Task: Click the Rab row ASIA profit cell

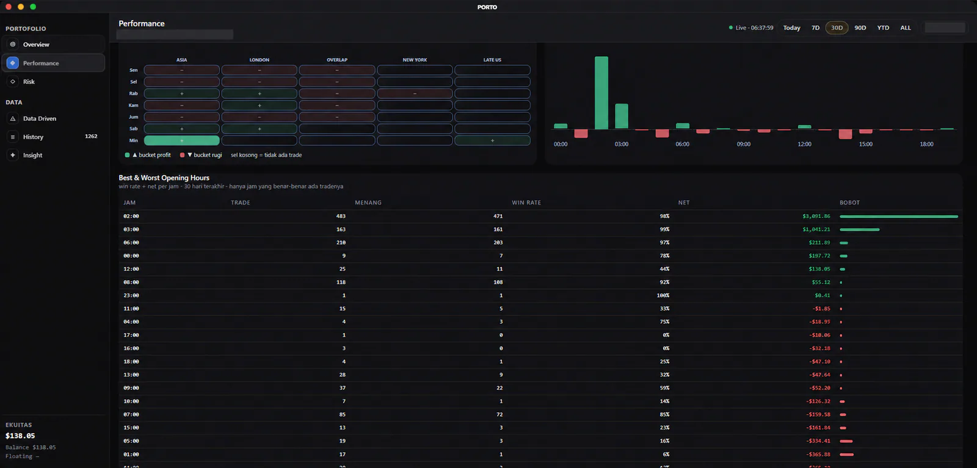Action: click(x=181, y=93)
